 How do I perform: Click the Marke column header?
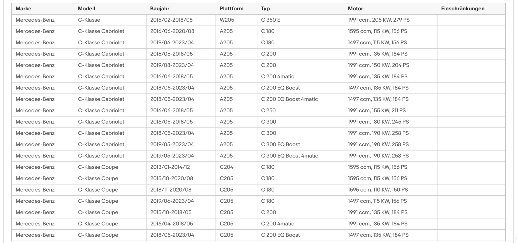point(43,9)
